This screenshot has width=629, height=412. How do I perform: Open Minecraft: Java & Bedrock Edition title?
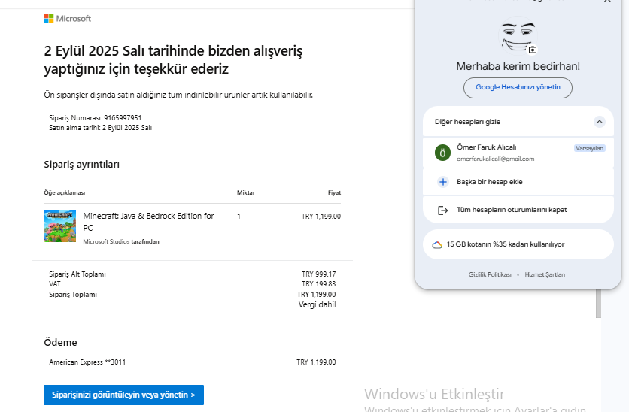pos(148,222)
